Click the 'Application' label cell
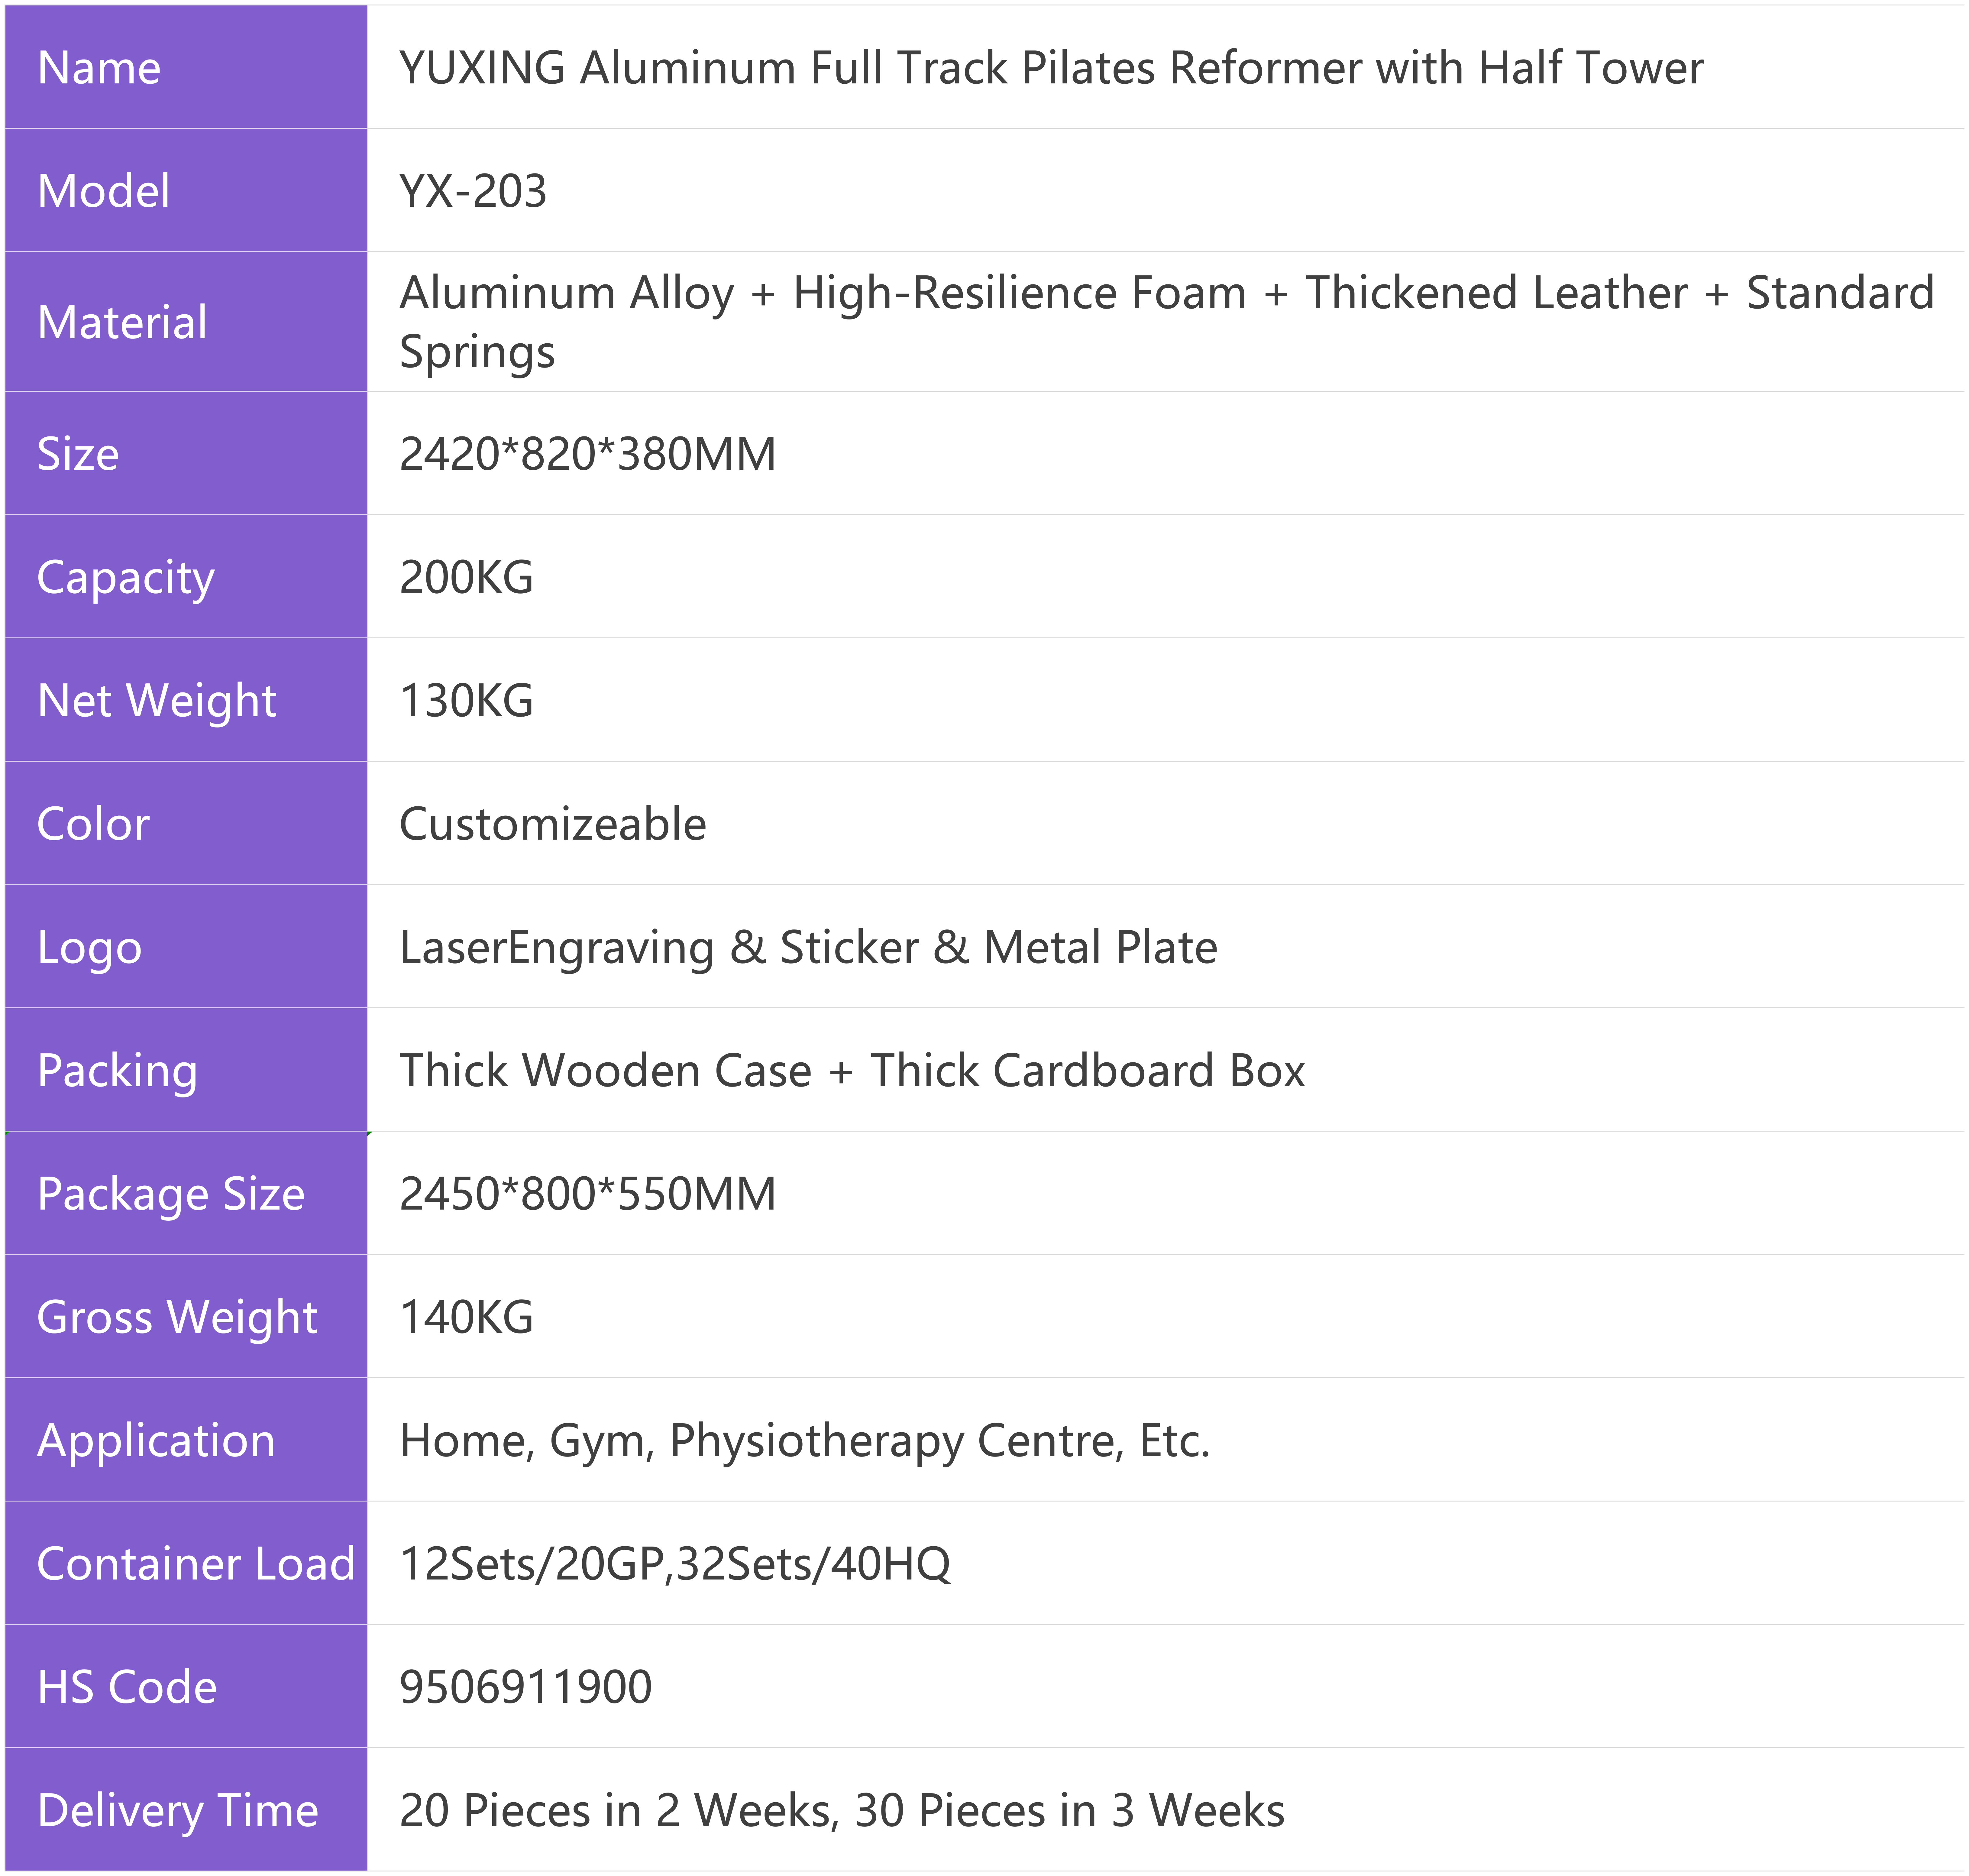Screen dimensions: 1969x1876 coord(186,1439)
